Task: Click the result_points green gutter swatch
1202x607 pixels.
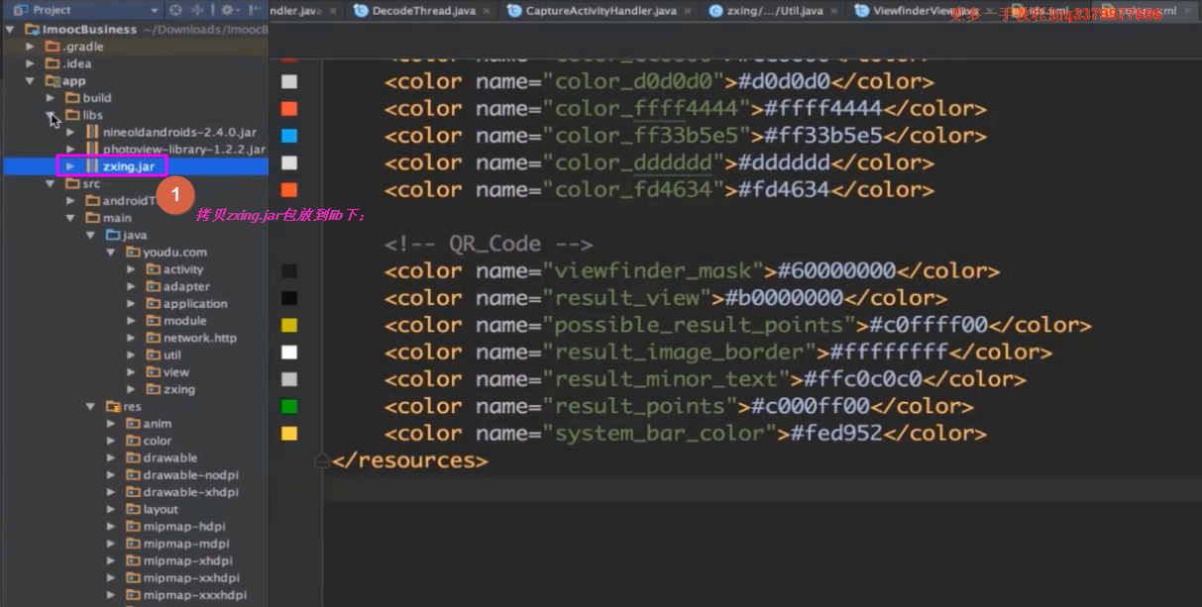Action: point(289,406)
